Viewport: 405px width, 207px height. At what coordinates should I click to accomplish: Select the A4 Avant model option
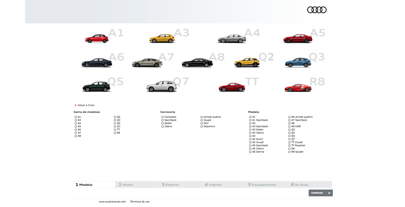click(x=250, y=139)
